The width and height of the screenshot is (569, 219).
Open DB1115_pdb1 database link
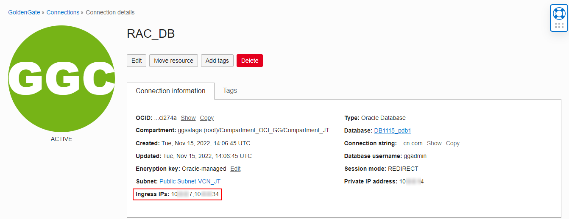click(393, 130)
